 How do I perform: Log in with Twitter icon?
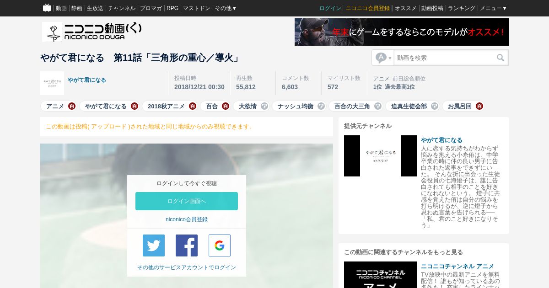[x=154, y=245]
